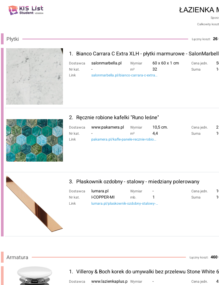The image size is (219, 285).
Task: Click the KIS List Student logo
Action: point(26,10)
